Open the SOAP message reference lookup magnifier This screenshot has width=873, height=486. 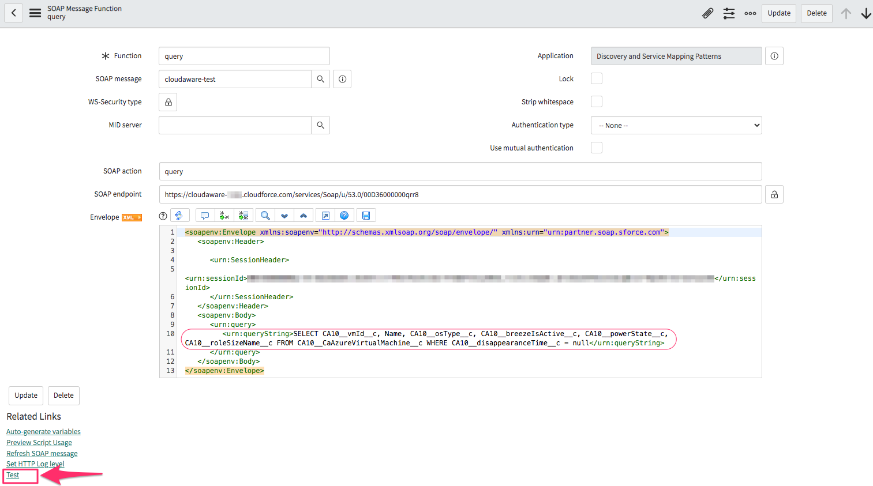coord(320,78)
